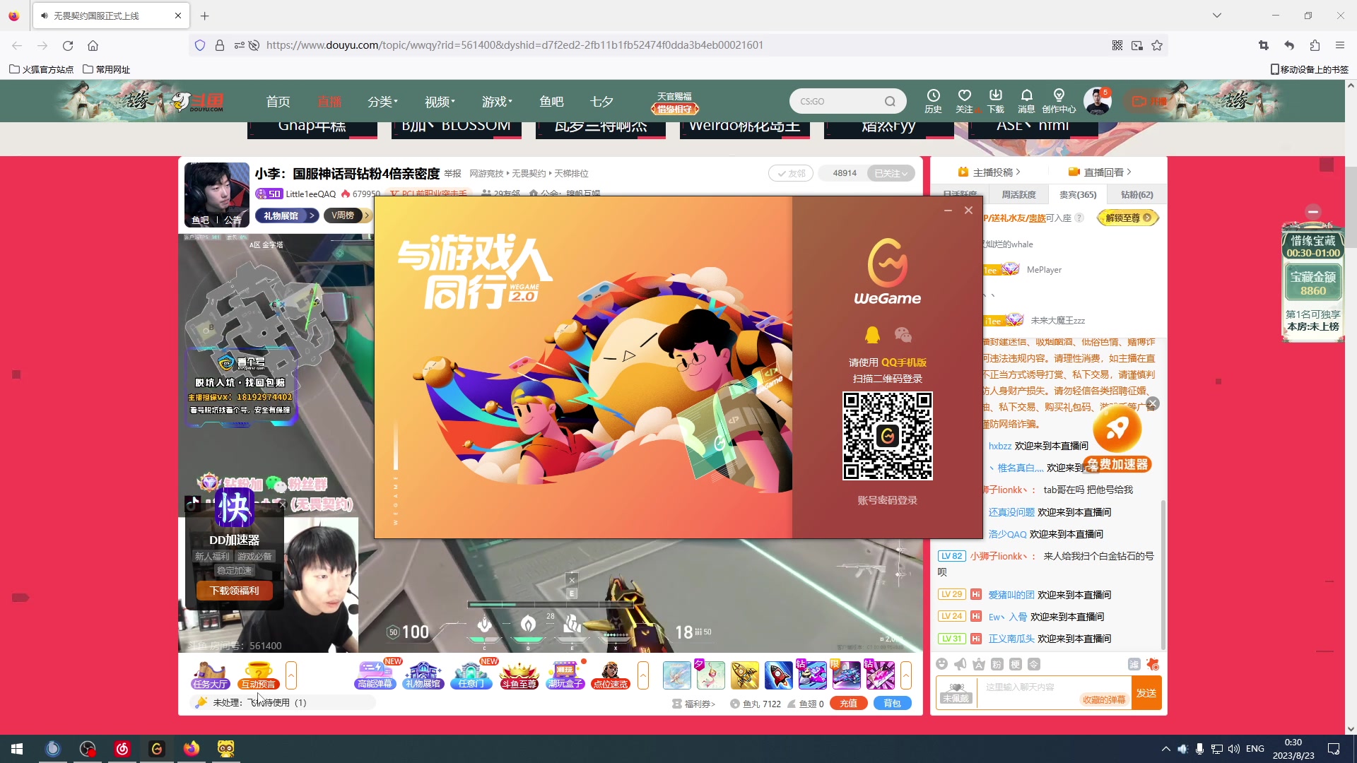Open the 任务大厅 task hall icon
The image size is (1357, 763).
coord(211,675)
